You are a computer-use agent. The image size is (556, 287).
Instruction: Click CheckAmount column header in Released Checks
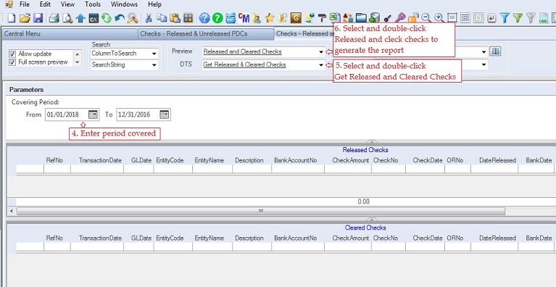(351, 160)
